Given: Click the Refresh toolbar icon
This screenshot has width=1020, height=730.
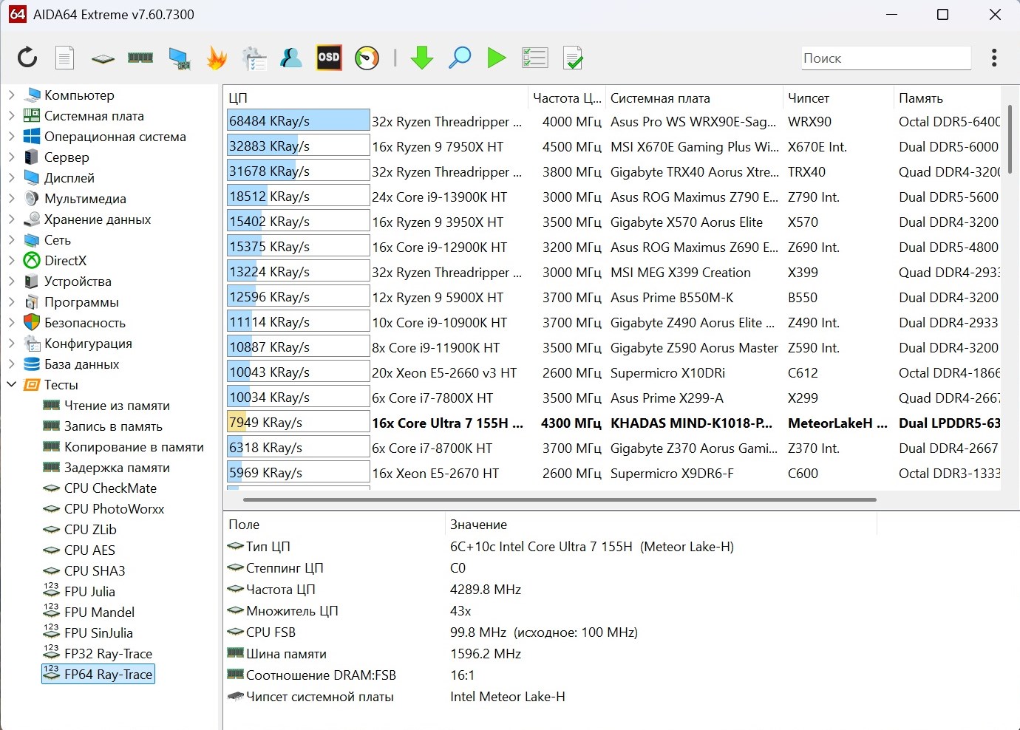Looking at the screenshot, I should 27,58.
